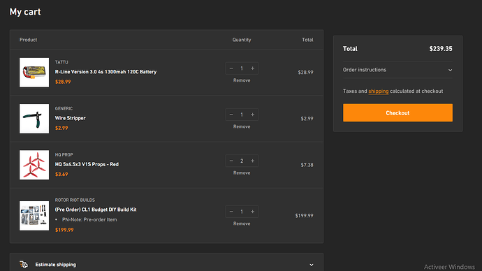Viewport: 482px width, 271px height.
Task: Remove the CL1 Build Kit pre-order
Action: pyautogui.click(x=242, y=224)
